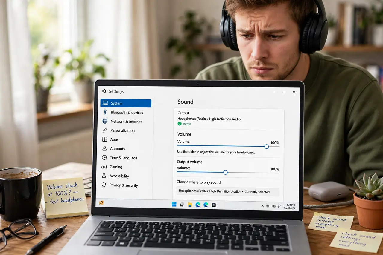
Task: Click the '100%' value in the Volume section
Action: pos(275,143)
